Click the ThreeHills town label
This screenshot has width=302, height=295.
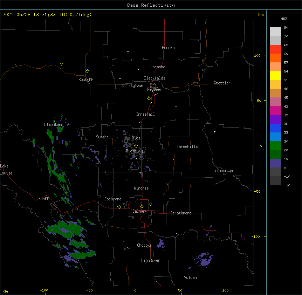pos(187,146)
